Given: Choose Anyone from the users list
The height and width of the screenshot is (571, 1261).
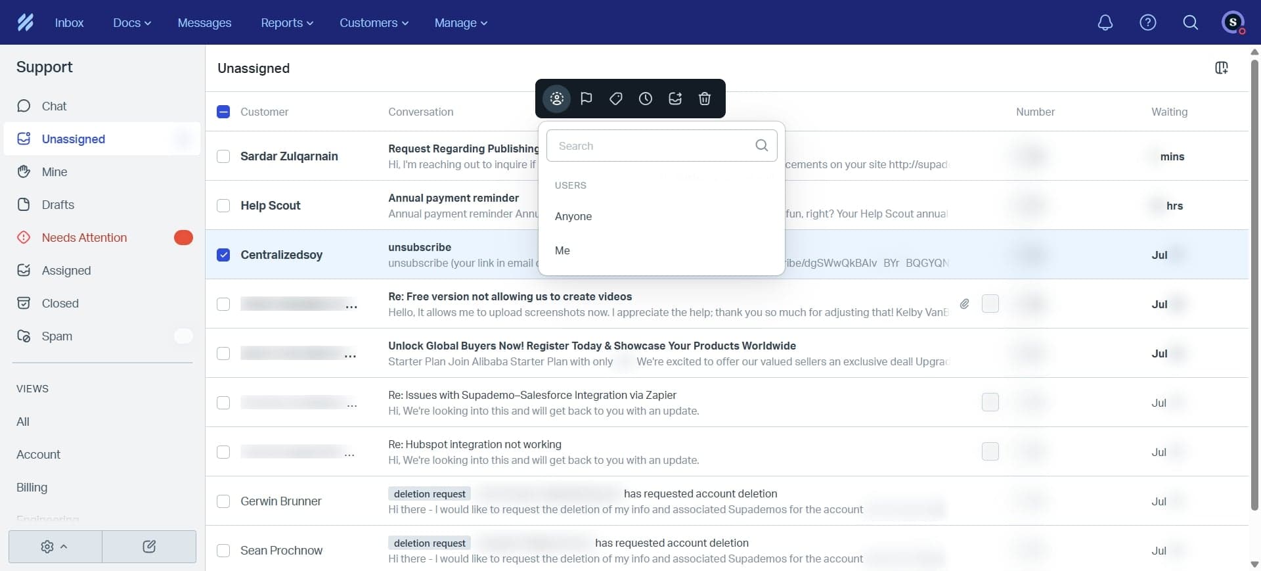Looking at the screenshot, I should [x=573, y=216].
